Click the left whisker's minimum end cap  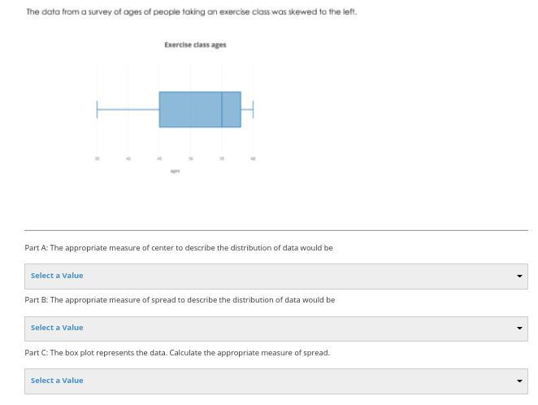point(98,110)
